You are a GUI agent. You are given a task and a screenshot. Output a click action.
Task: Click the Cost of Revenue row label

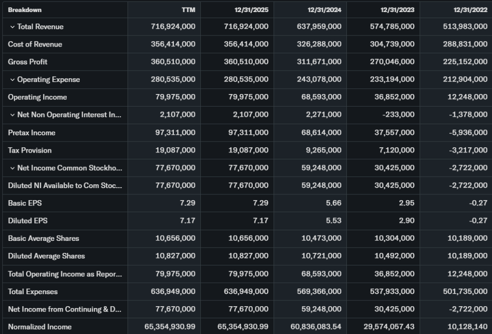(x=35, y=44)
